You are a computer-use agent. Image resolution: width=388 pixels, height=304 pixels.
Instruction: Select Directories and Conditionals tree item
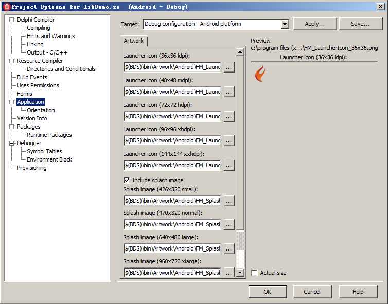coord(61,69)
